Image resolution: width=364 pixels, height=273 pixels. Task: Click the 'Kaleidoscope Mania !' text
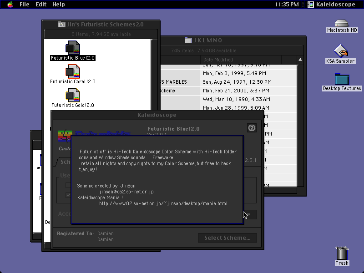tap(100, 197)
